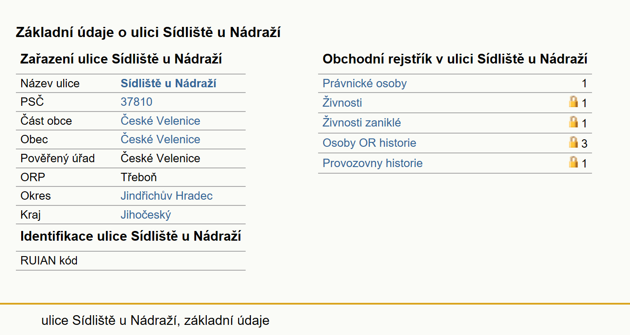Open the Živnosti link
This screenshot has width=630, height=335.
[x=342, y=103]
